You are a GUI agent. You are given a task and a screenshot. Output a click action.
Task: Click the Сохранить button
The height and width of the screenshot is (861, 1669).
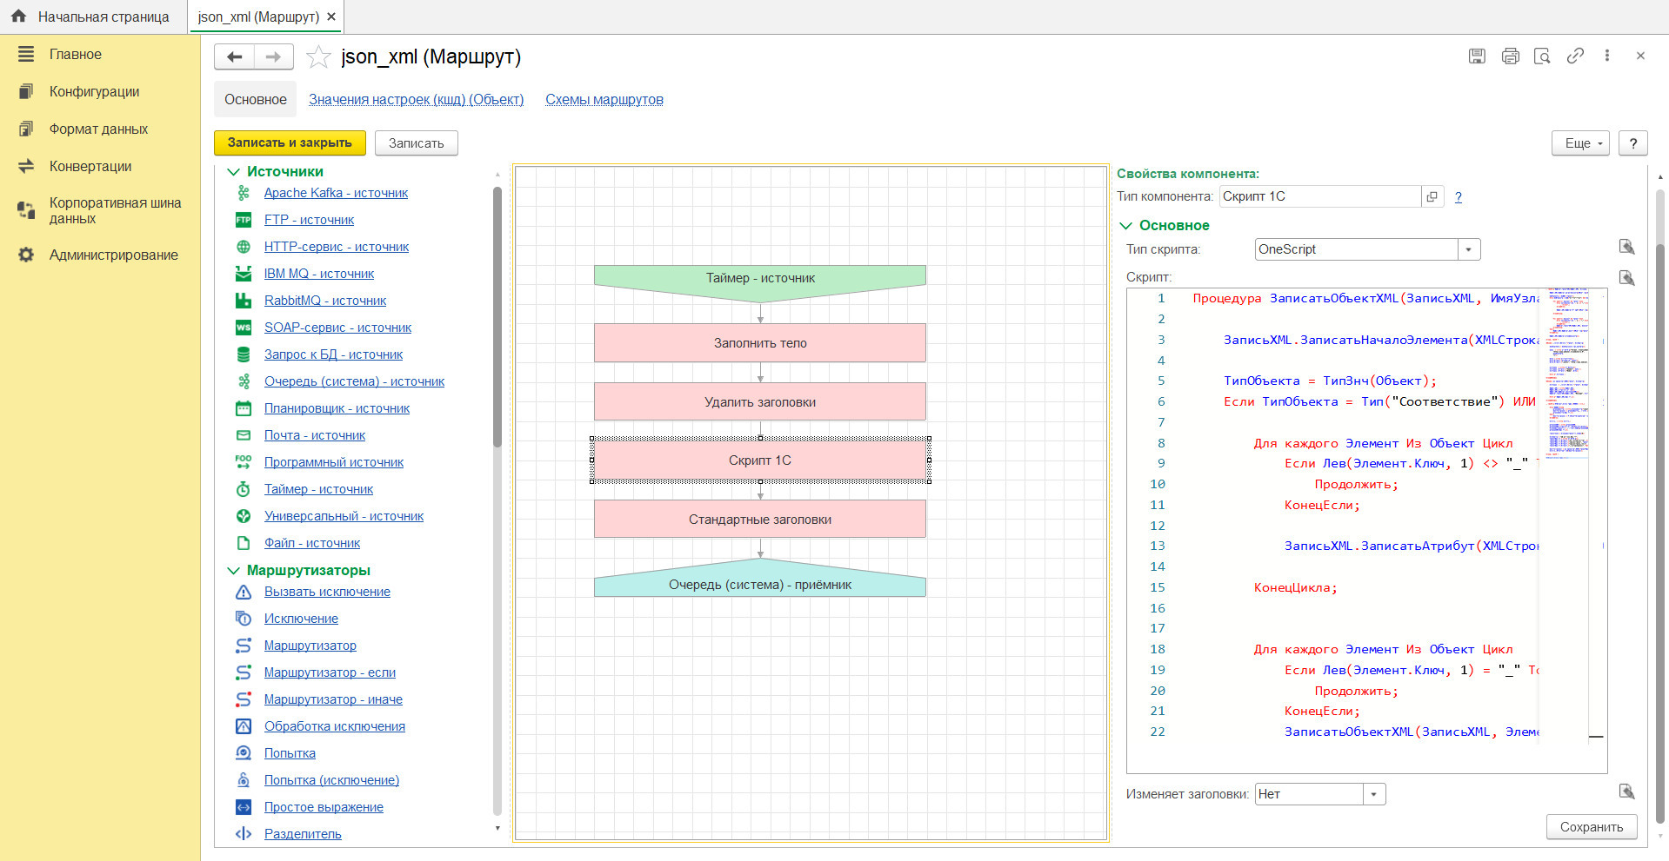tap(1591, 827)
